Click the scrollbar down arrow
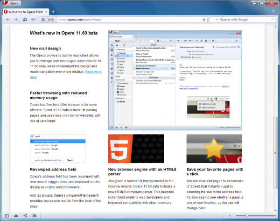Screen dimensions: 280x221 (x=275, y=210)
